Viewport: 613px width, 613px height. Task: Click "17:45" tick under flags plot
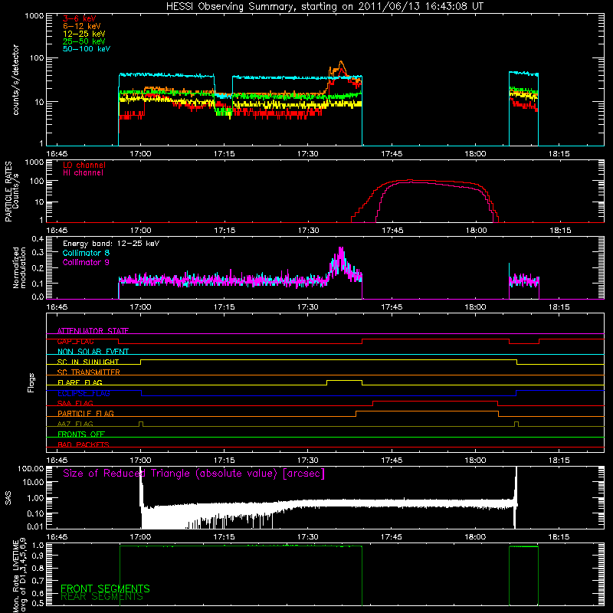[x=392, y=461]
